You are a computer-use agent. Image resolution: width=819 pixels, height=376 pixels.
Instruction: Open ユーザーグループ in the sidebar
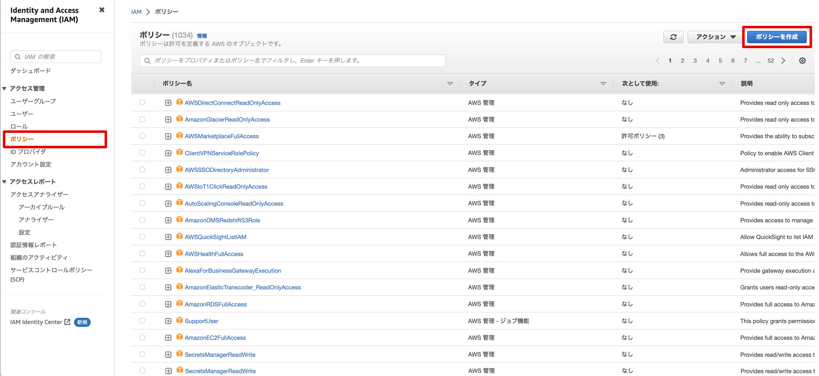click(33, 101)
